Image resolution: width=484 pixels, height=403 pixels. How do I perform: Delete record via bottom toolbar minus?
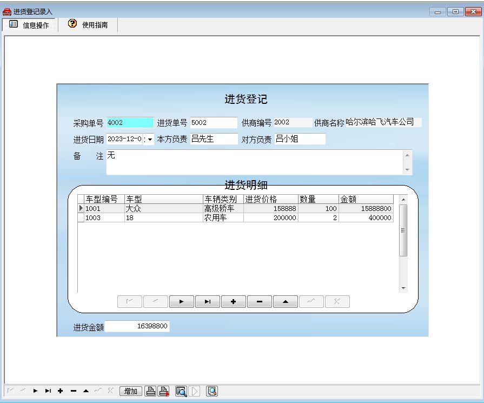point(73,391)
